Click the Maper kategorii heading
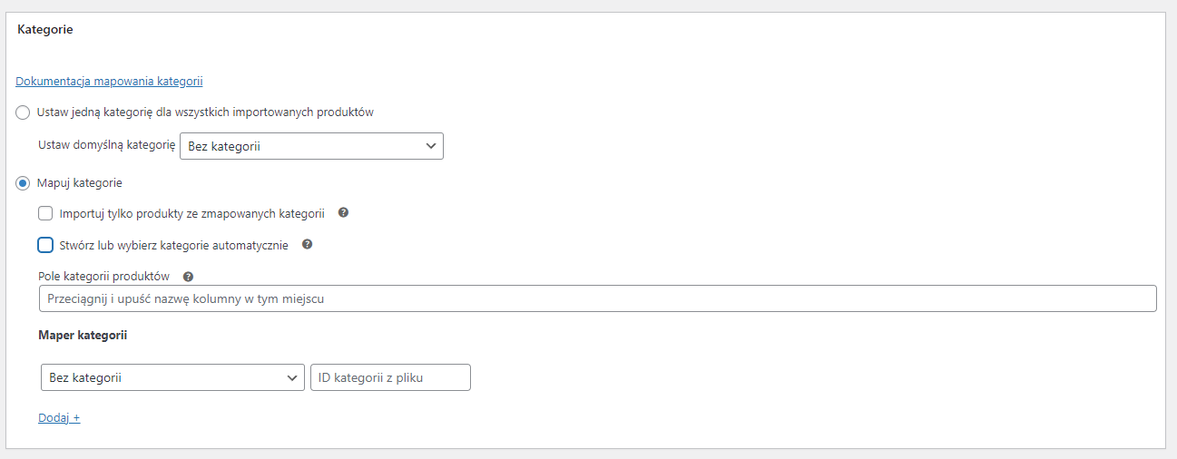Viewport: 1177px width, 459px height. click(83, 335)
